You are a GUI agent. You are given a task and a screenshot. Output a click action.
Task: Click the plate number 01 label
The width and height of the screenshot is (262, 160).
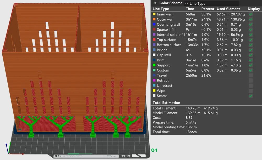coord(154,150)
